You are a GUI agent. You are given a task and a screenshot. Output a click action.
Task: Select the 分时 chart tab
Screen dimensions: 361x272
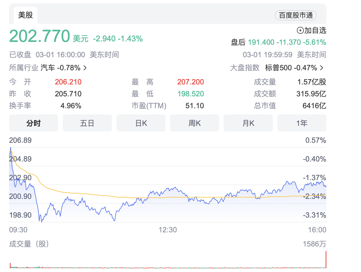[x=33, y=123]
